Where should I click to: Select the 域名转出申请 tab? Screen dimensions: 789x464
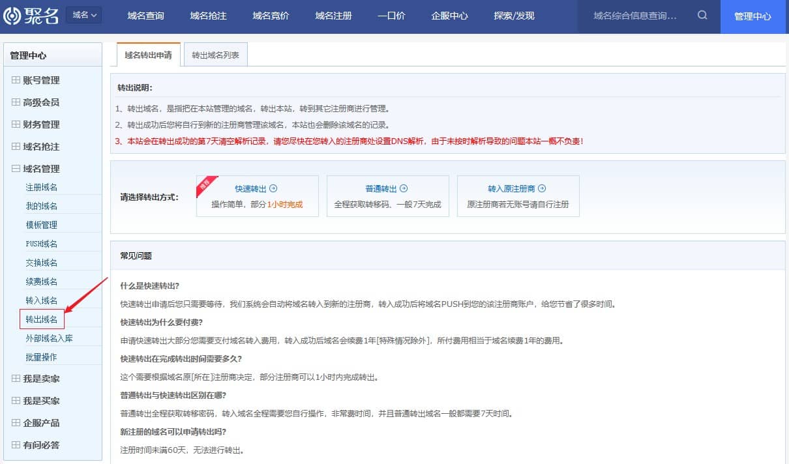click(148, 55)
